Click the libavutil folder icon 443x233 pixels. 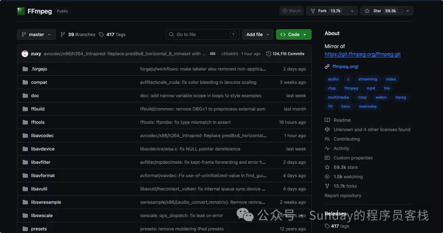tap(25, 189)
